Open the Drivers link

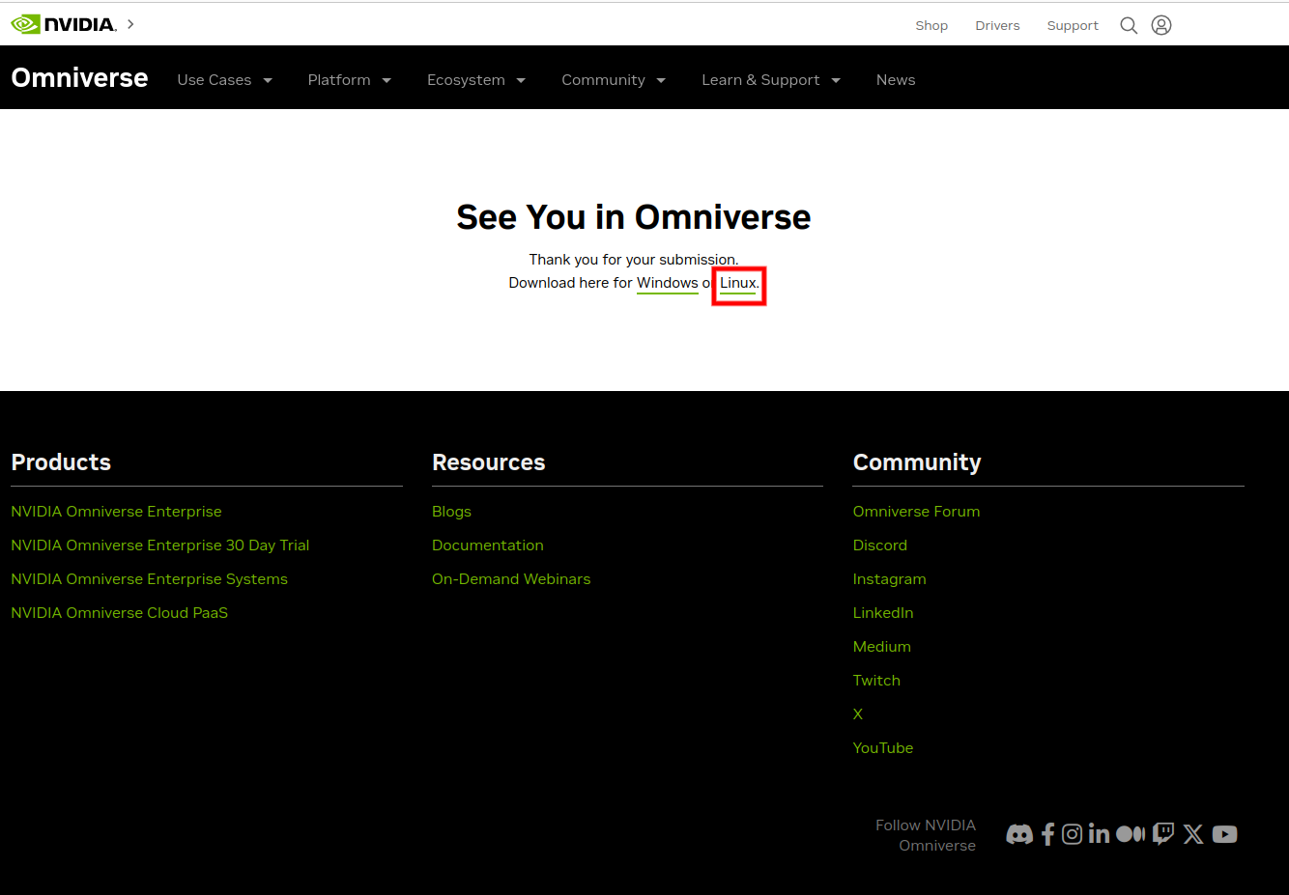click(997, 26)
